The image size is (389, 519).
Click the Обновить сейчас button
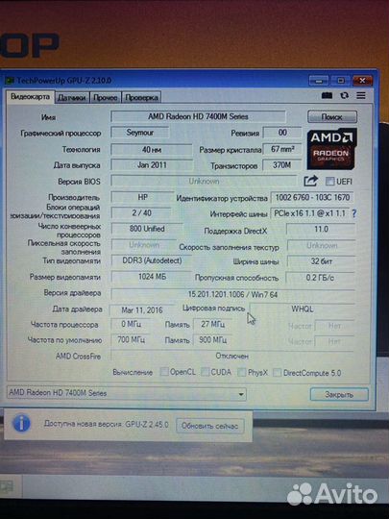pos(209,426)
